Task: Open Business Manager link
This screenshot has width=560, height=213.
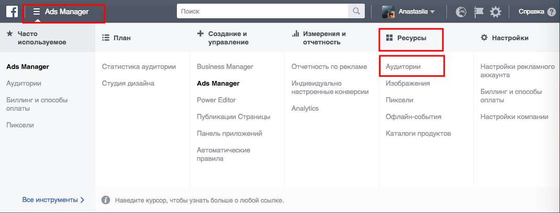Action: point(225,66)
